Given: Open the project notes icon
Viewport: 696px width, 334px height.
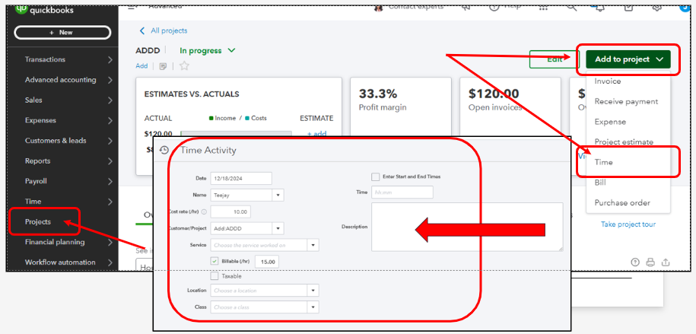Looking at the screenshot, I should pos(163,66).
